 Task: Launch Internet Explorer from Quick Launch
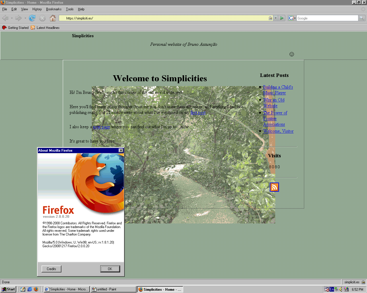[x=30, y=289]
